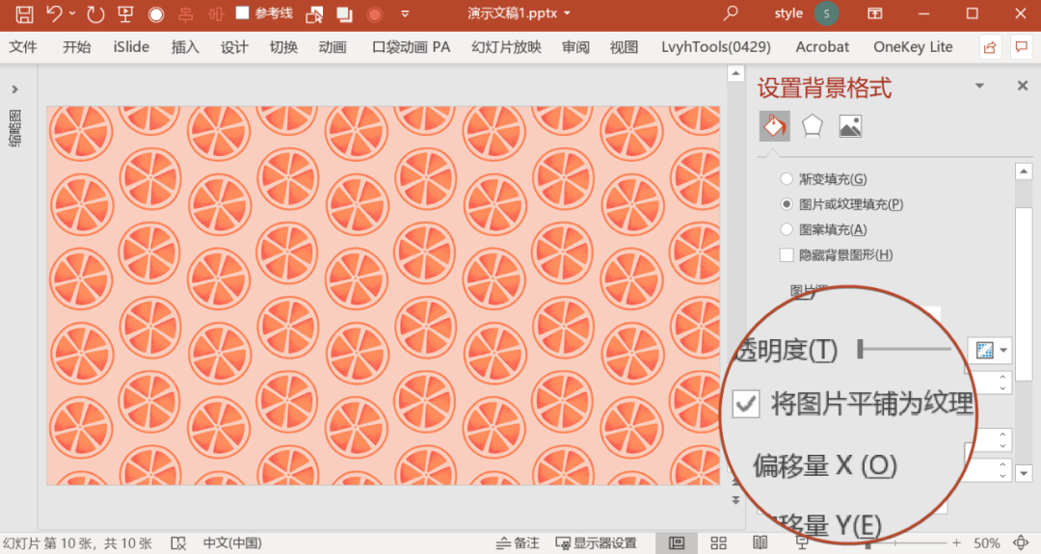The width and height of the screenshot is (1041, 554).
Task: Open the 口袋动画 PA tab
Action: click(x=411, y=47)
